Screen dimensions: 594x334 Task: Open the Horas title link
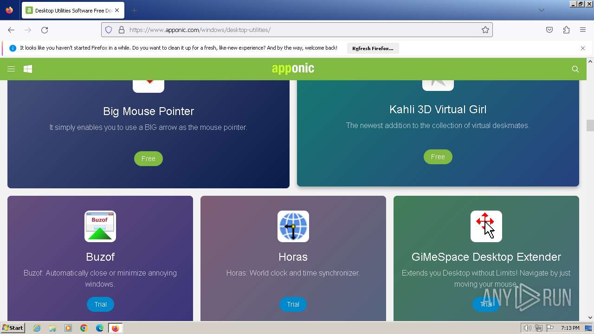(293, 257)
